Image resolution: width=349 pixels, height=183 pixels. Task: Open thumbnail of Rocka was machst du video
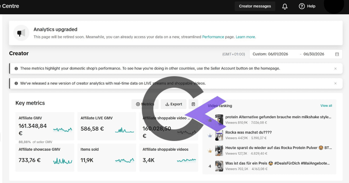pyautogui.click(x=219, y=135)
